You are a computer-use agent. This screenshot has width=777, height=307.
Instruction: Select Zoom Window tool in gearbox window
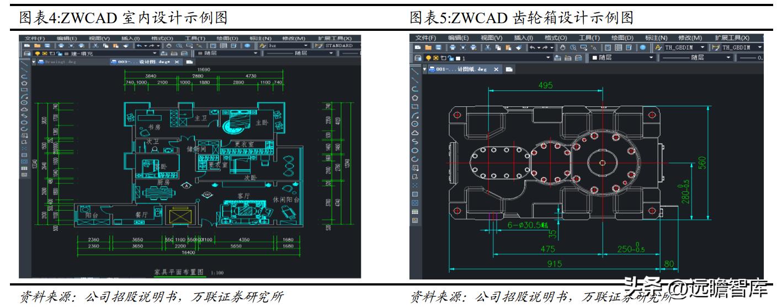[x=584, y=47]
